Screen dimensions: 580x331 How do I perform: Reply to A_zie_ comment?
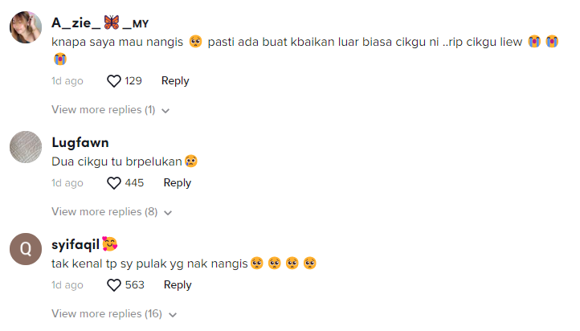(175, 81)
